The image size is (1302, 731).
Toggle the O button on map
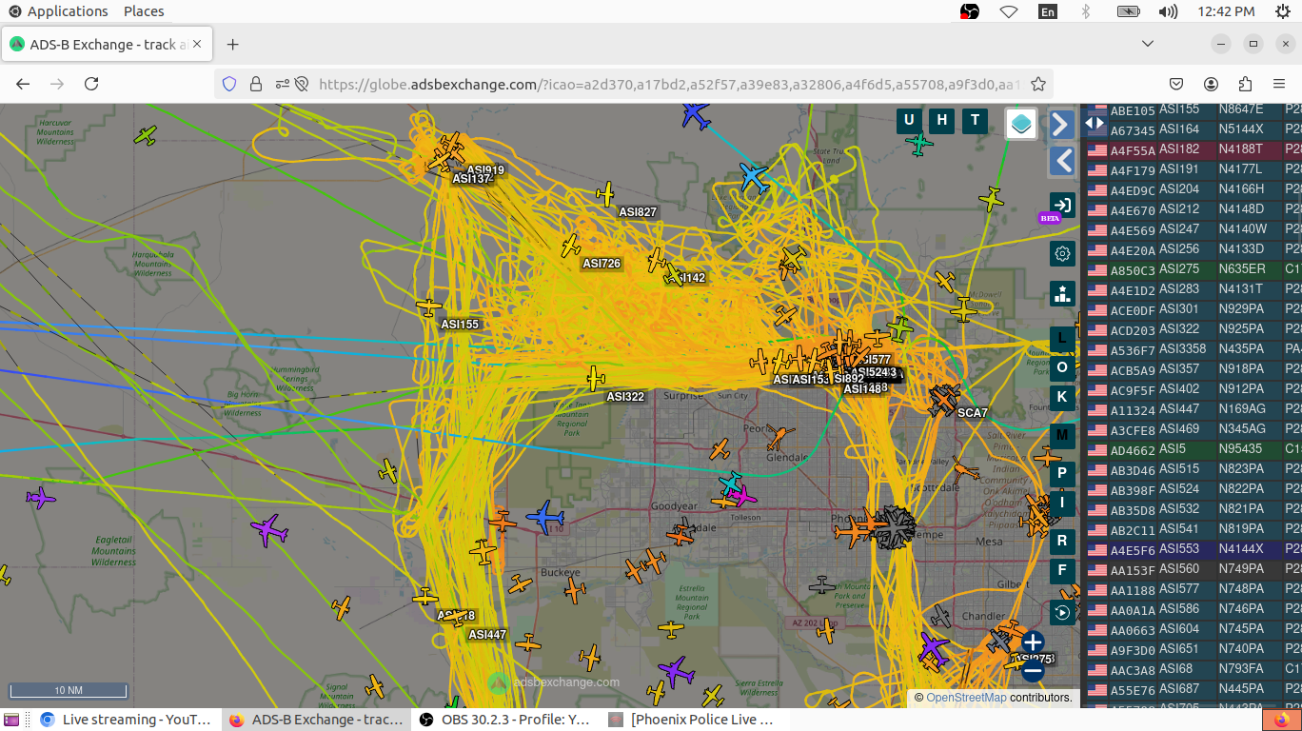tap(1062, 367)
